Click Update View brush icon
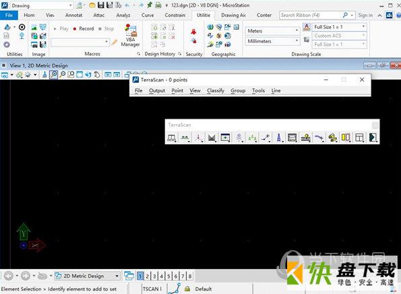401x294 pixels. (x=44, y=74)
